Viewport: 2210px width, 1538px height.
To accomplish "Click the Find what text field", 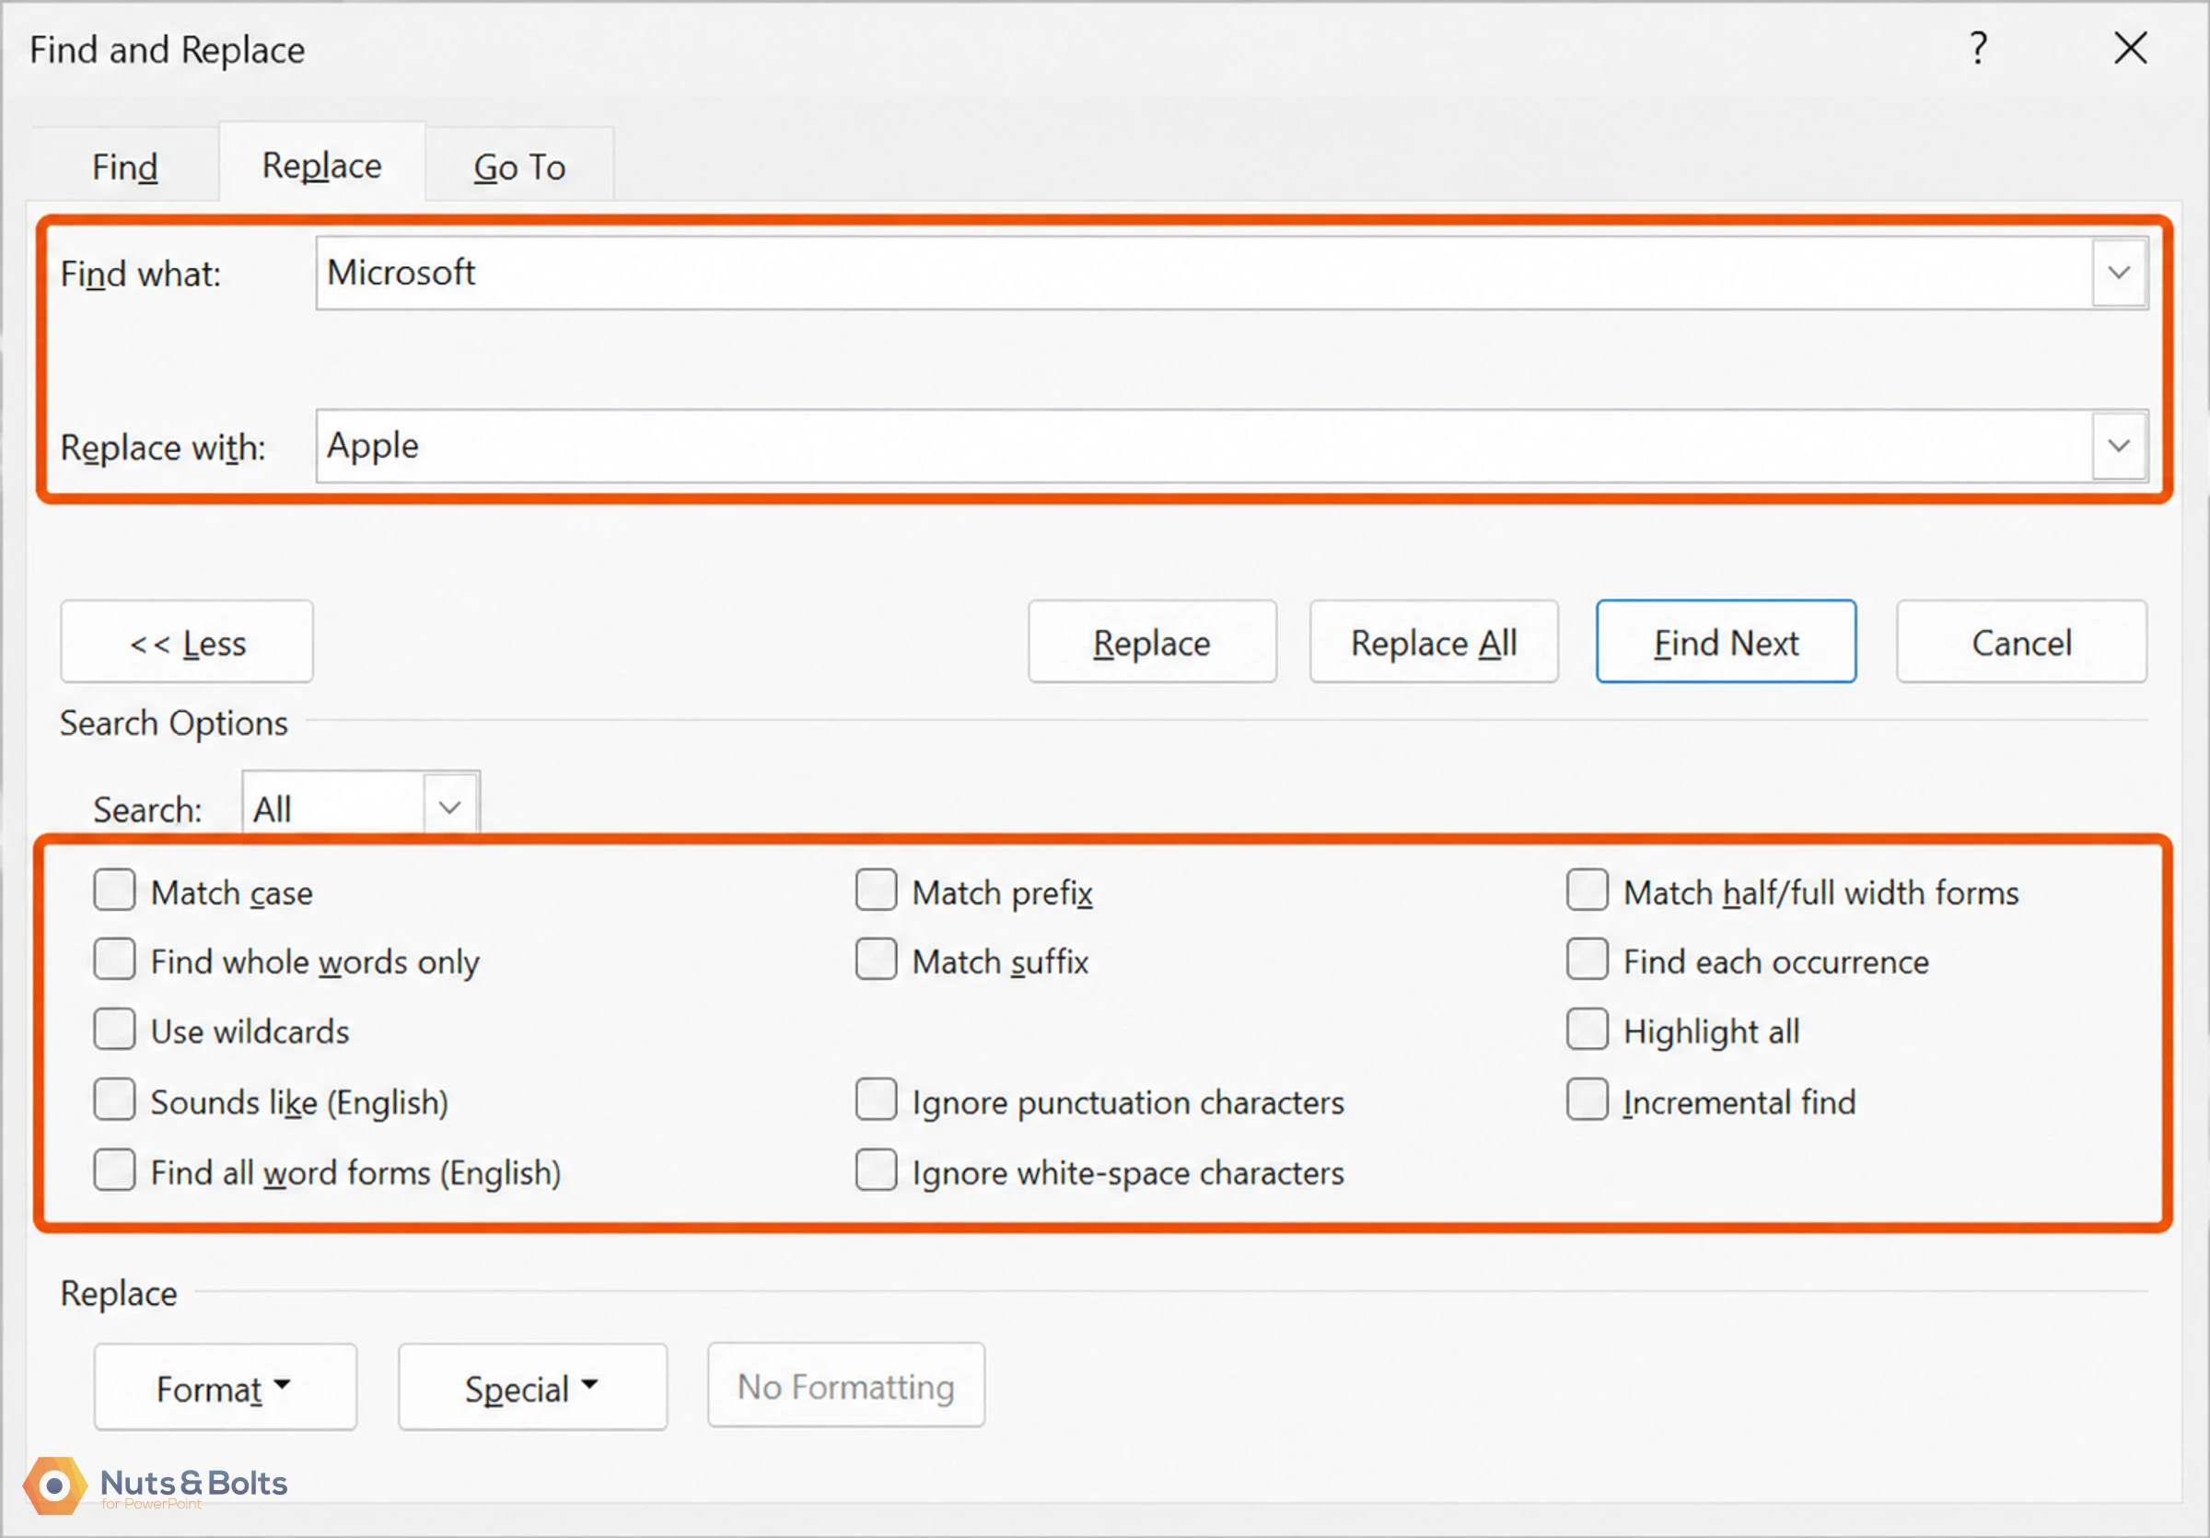I will tap(1204, 274).
